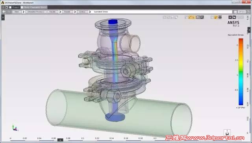Click legend value 0.5

(x=237, y=90)
